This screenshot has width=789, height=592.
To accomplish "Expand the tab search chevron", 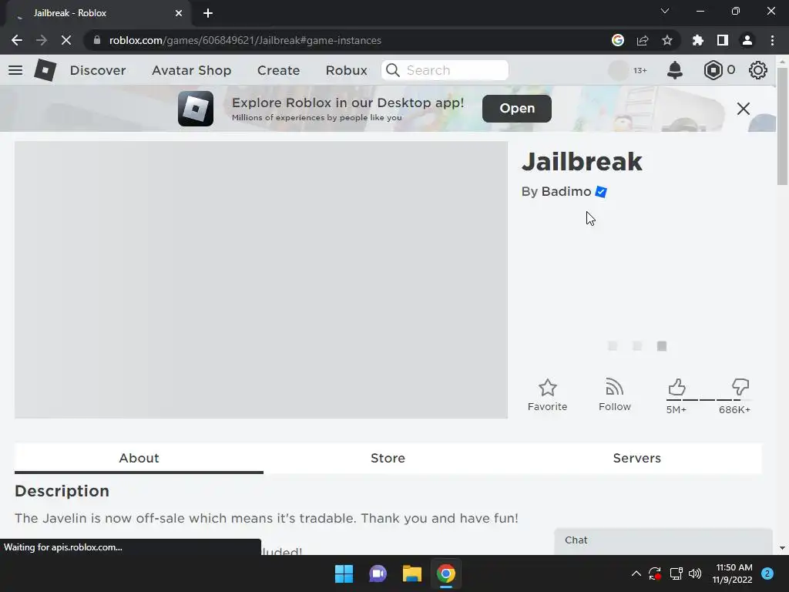I will pyautogui.click(x=665, y=11).
